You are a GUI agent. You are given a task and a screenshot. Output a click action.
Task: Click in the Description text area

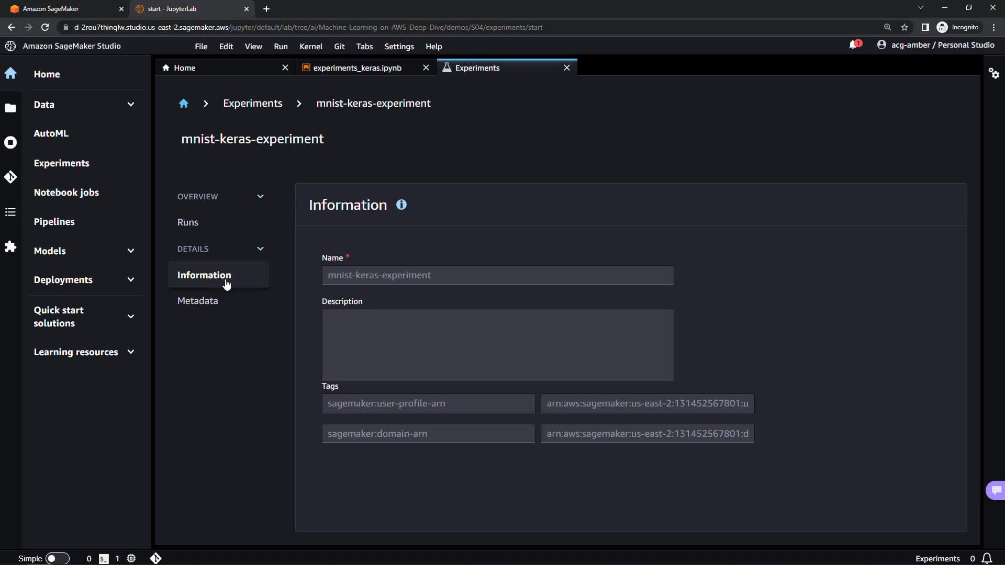(x=497, y=344)
